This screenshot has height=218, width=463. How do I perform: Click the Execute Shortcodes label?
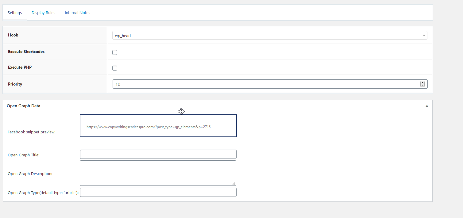(x=26, y=52)
